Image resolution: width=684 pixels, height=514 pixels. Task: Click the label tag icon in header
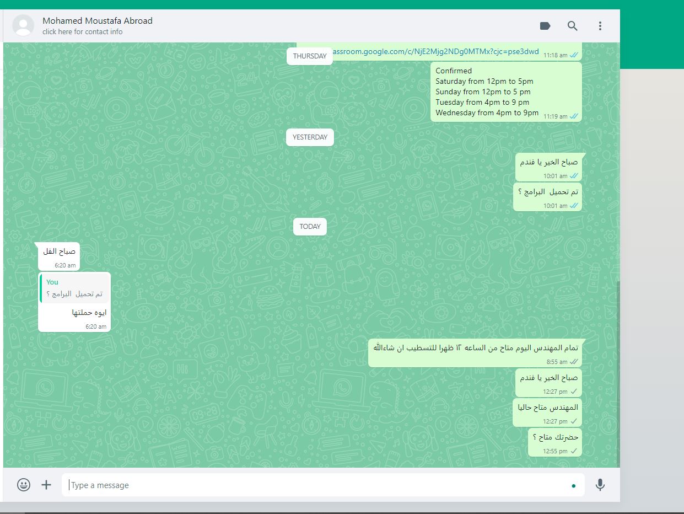coord(545,26)
